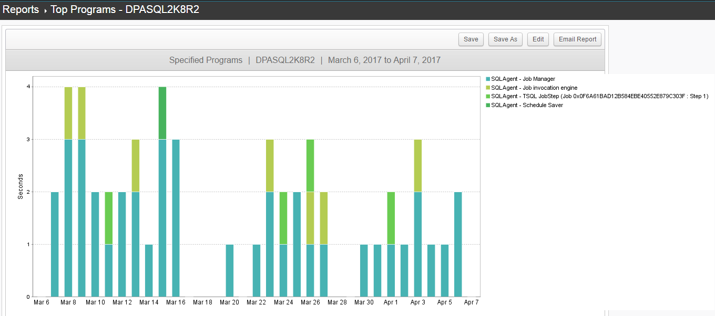
Task: Click the TSQL JobStep legend color swatch
Action: click(x=488, y=96)
